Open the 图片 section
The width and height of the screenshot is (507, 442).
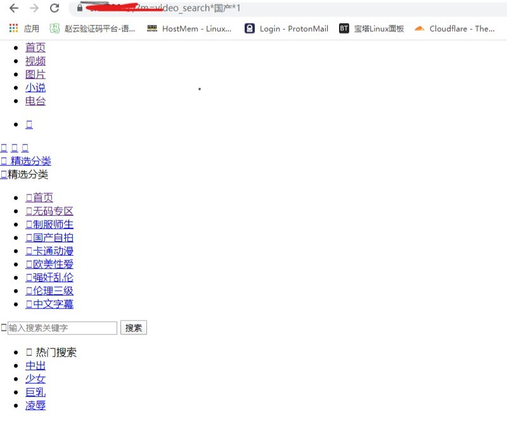point(35,74)
